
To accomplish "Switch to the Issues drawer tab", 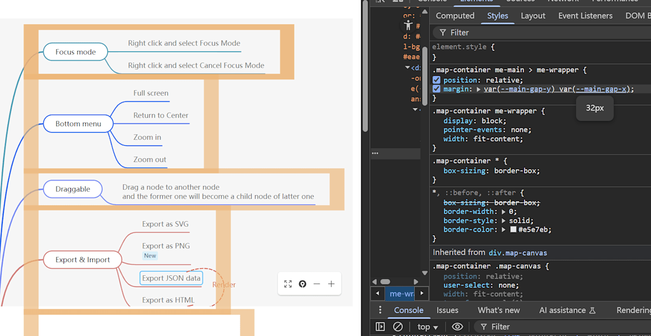I will [448, 310].
